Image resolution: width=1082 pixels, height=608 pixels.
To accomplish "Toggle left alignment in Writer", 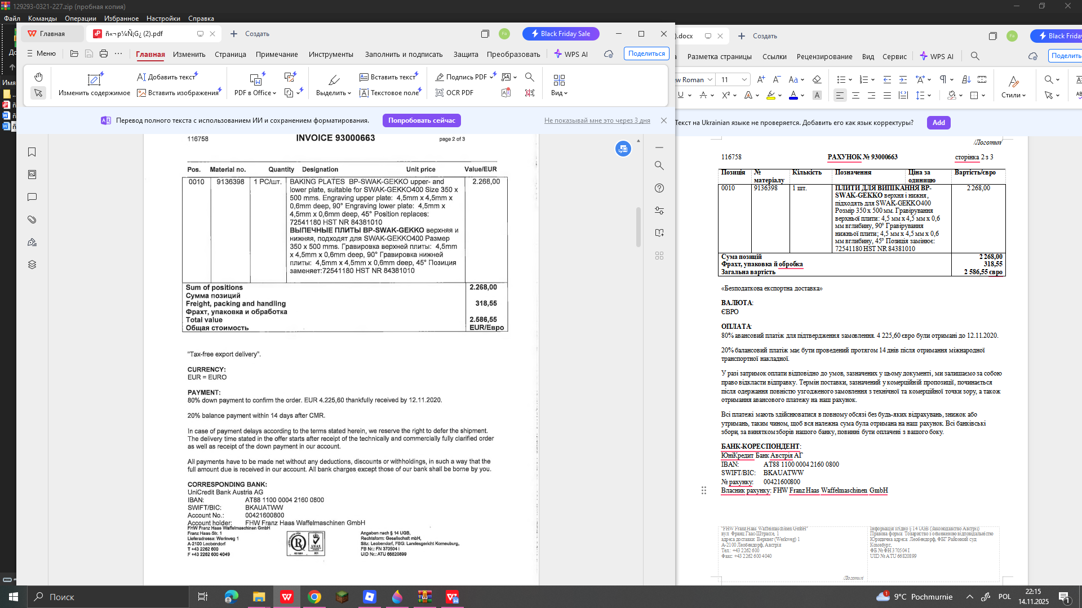I will [x=840, y=95].
